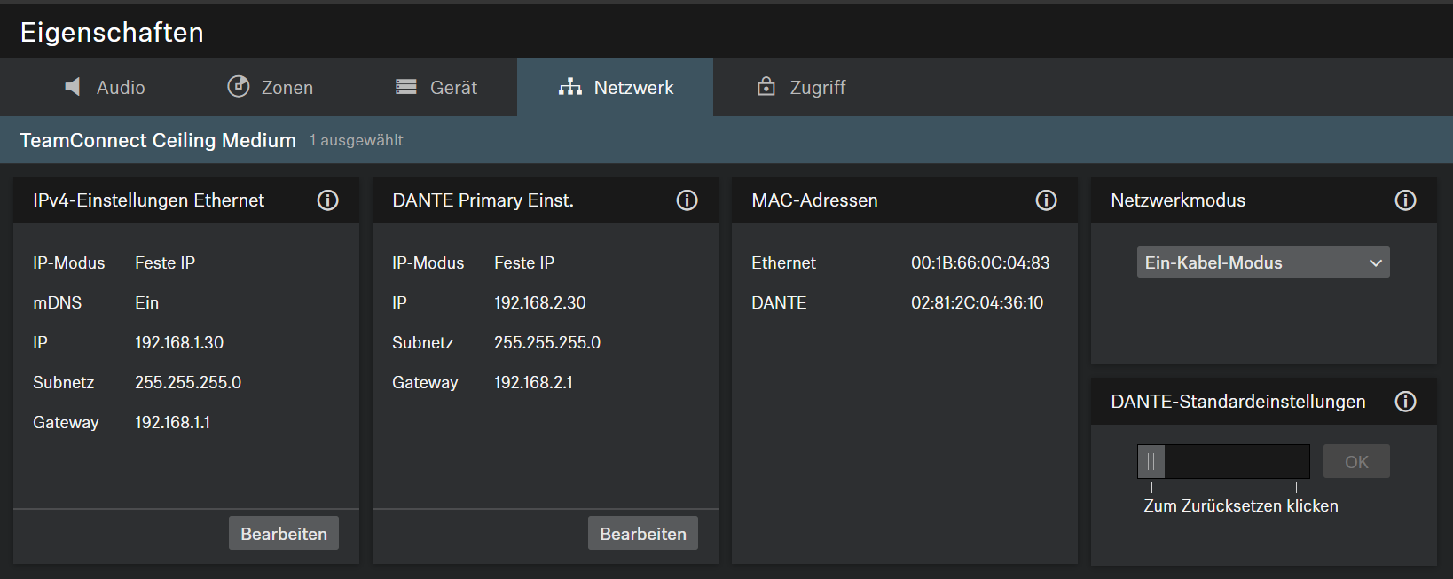Click the Zonen tab's circular zone icon
This screenshot has width=1453, height=579.
(x=238, y=86)
